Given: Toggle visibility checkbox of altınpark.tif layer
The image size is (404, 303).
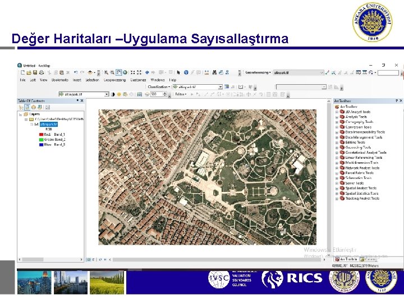Looking at the screenshot, I should coord(36,124).
